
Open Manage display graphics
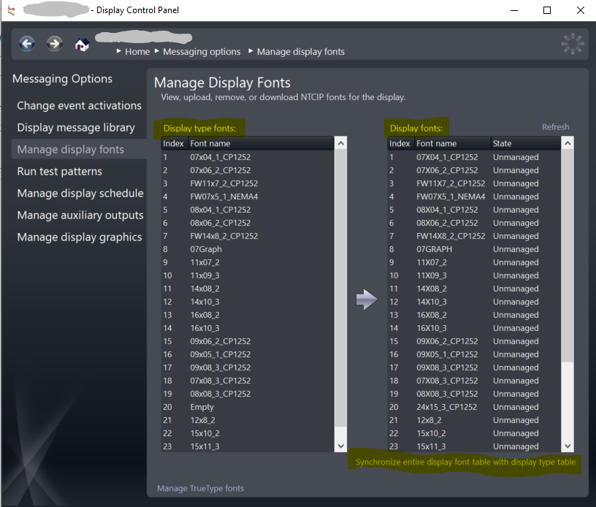(x=80, y=237)
